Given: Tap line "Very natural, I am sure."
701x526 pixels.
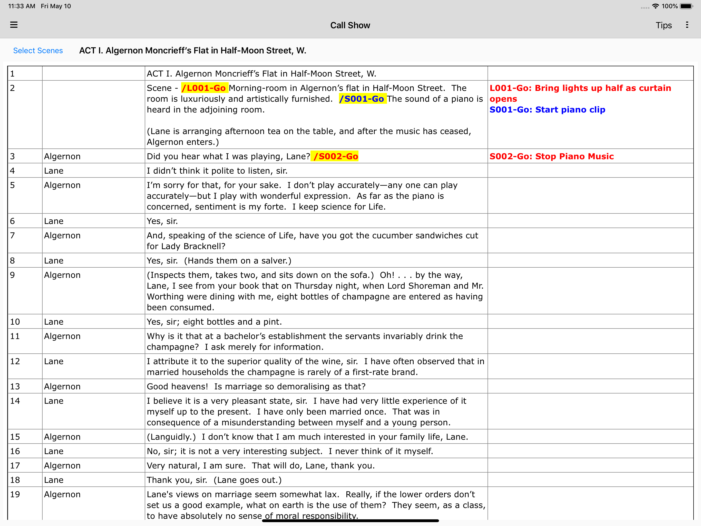Looking at the screenshot, I should click(x=260, y=465).
